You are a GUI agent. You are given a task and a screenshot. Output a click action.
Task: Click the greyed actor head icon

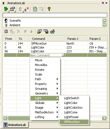(x=20, y=9)
